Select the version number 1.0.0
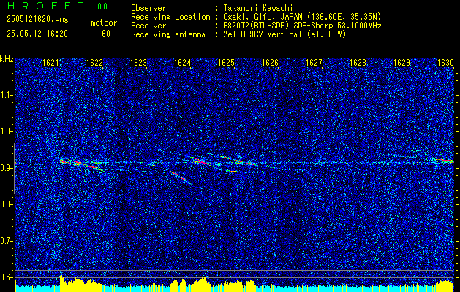 (99, 7)
